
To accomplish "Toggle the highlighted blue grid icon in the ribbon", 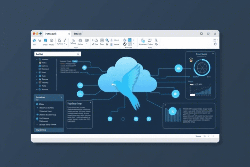I will click(x=130, y=40).
